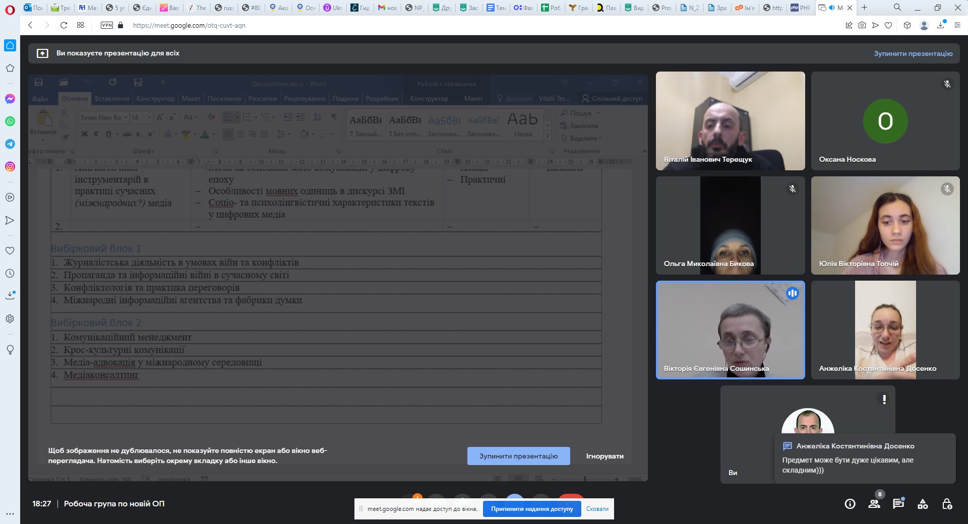Open Messenger in the Opera sidebar

(10, 99)
